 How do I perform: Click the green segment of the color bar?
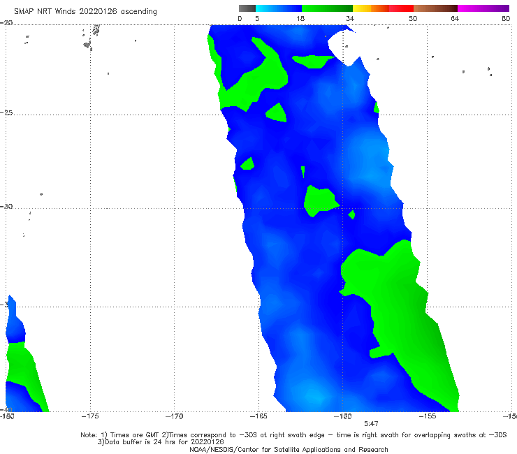point(327,8)
